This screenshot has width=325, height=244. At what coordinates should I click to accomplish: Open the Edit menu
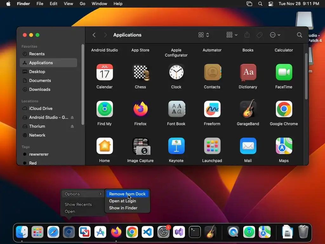(53, 4)
